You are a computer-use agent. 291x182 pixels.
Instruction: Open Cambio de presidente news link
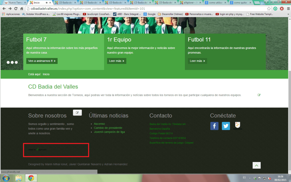point(108,128)
